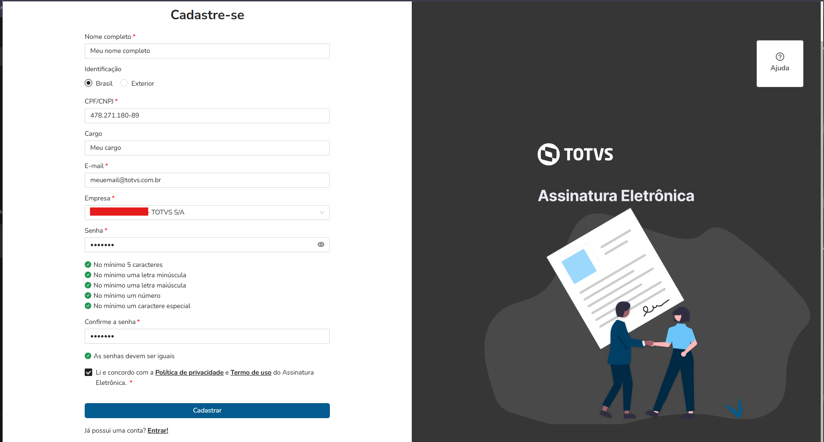
Task: Open the Política de privacidade link
Action: 190,372
